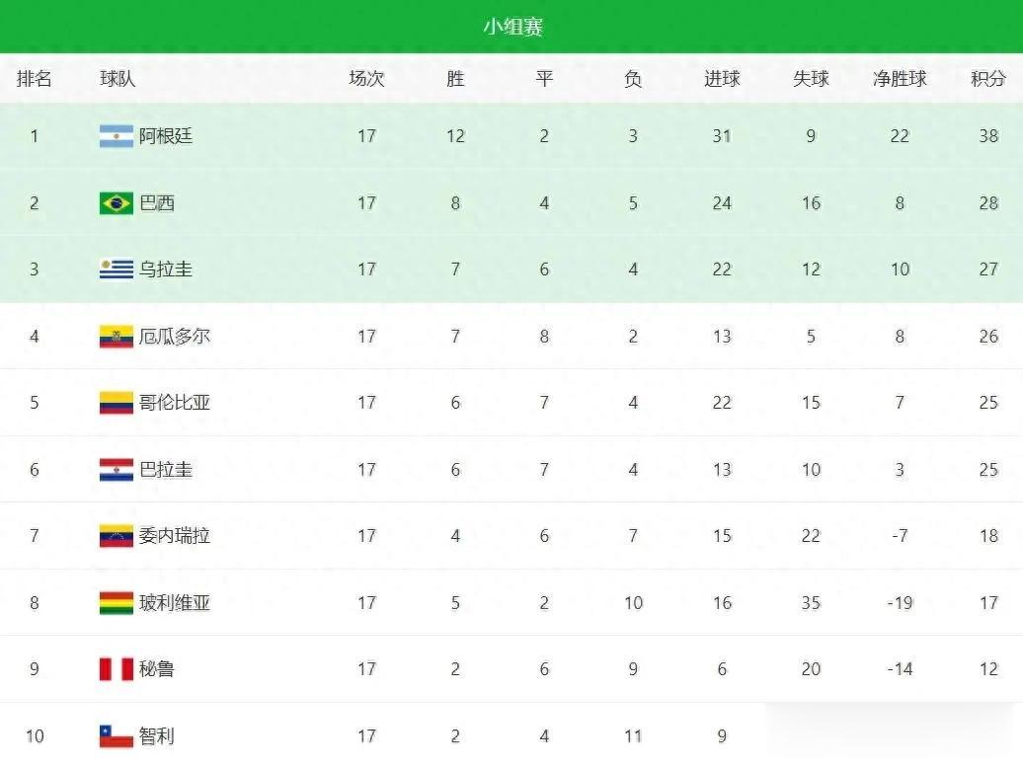The height and width of the screenshot is (768, 1023).
Task: Click the Paraguay flag icon
Action: (117, 470)
